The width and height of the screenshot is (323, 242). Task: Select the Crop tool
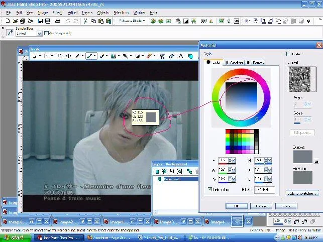click(x=59, y=56)
